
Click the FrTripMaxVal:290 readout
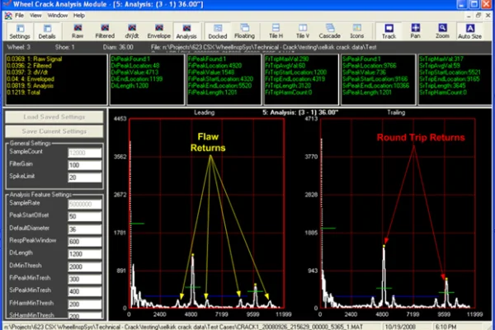tap(287, 59)
